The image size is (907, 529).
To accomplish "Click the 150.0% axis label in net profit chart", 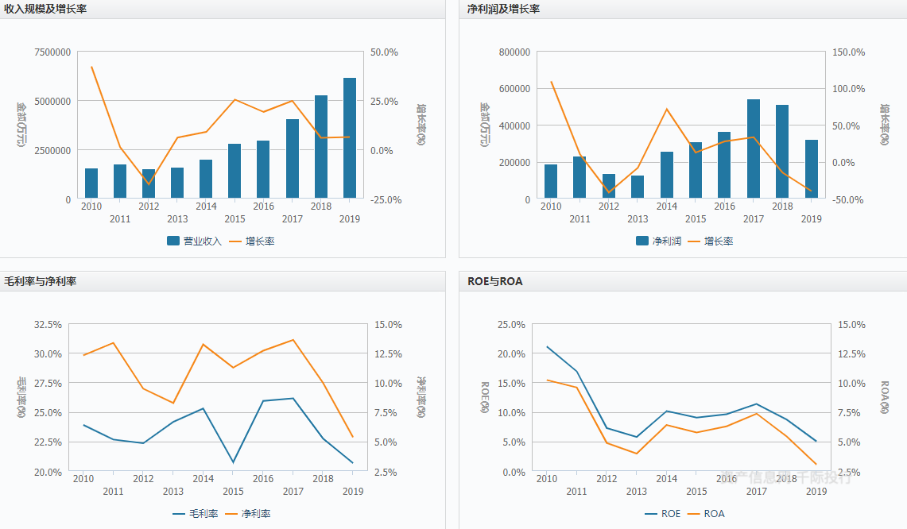I will (x=849, y=52).
